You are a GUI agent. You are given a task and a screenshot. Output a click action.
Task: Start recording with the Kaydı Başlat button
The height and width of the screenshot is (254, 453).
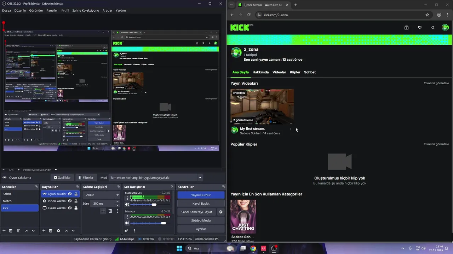201,204
